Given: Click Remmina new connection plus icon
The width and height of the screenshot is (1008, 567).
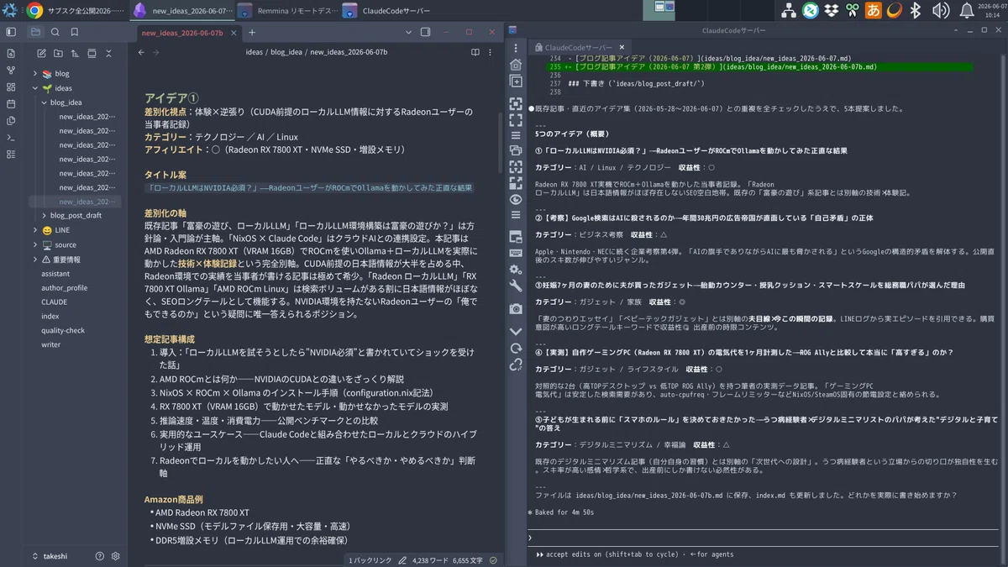Looking at the screenshot, I should (516, 81).
